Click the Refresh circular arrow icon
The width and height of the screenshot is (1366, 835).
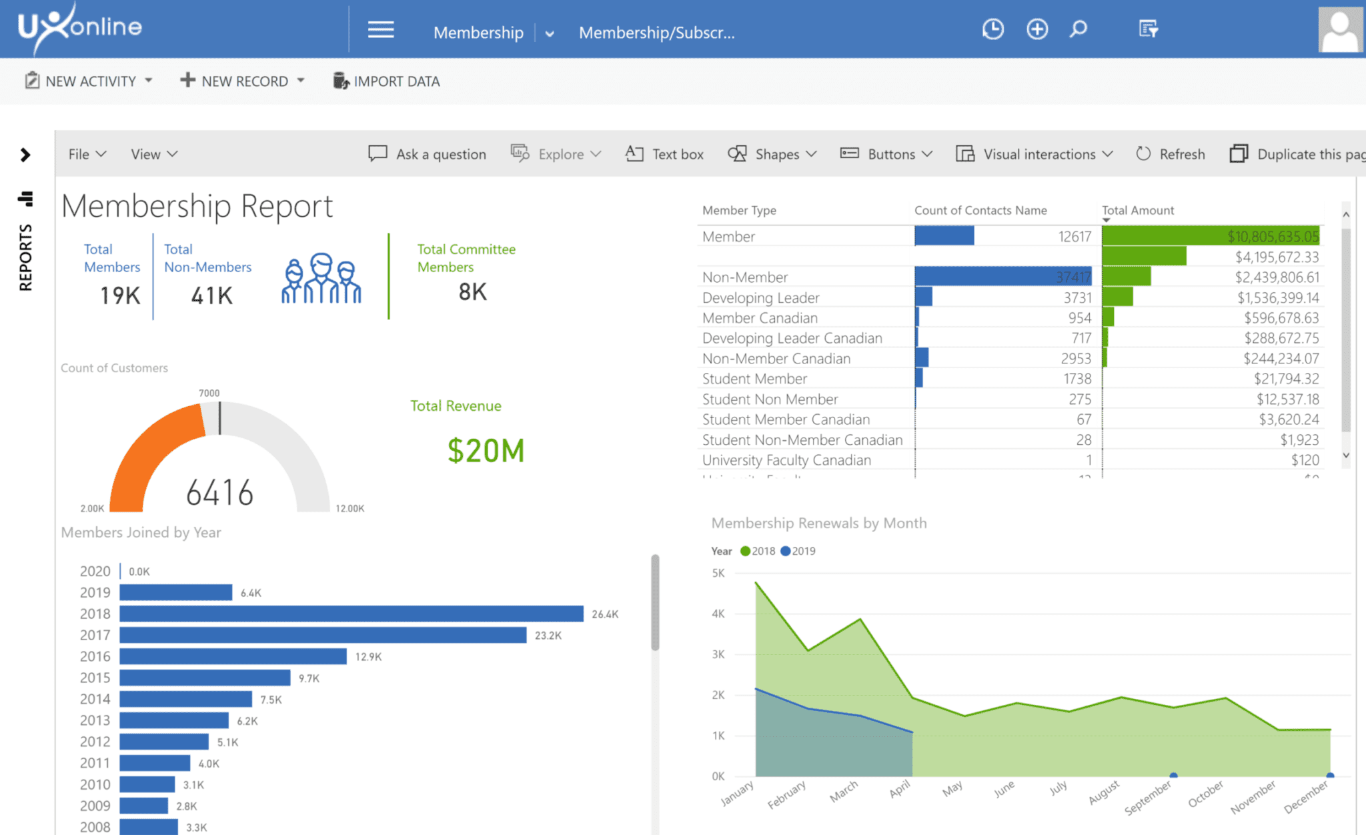point(1143,153)
